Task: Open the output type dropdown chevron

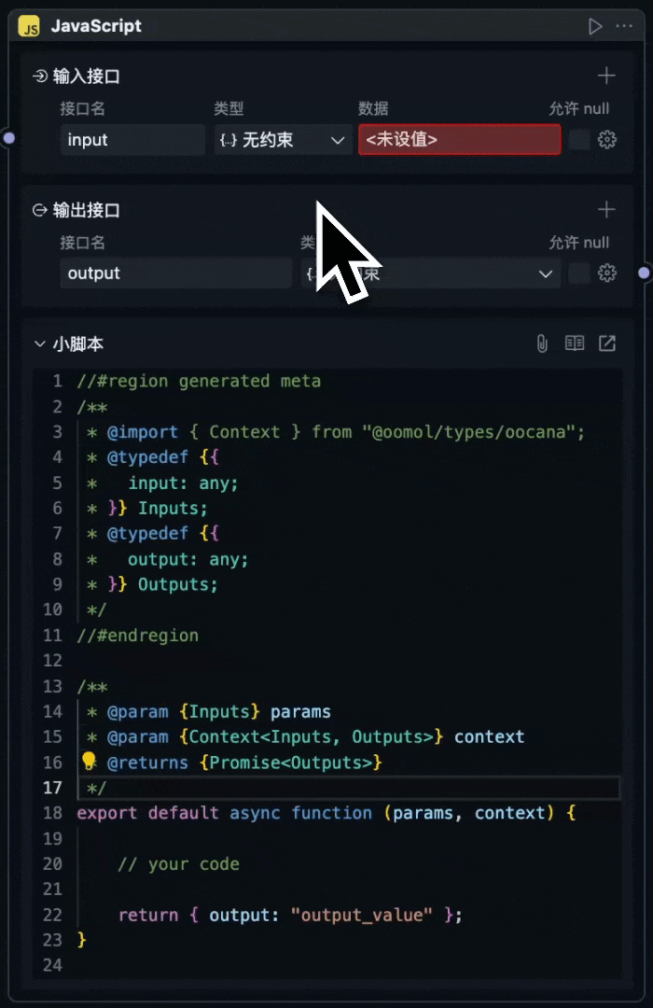Action: coord(546,273)
